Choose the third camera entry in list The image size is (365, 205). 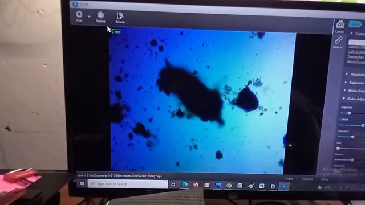coord(356,57)
